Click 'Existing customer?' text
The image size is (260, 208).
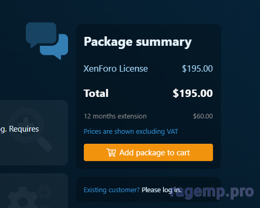[x=112, y=190]
